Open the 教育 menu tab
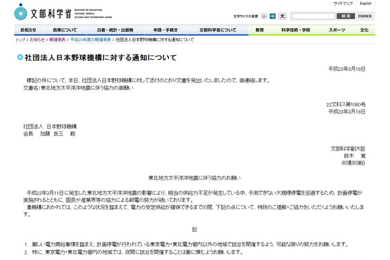Screen dimensions: 390x260 point(260,30)
